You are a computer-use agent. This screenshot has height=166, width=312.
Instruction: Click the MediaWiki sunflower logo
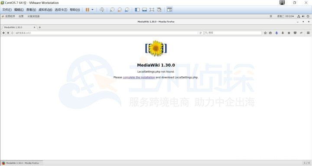pyautogui.click(x=156, y=48)
